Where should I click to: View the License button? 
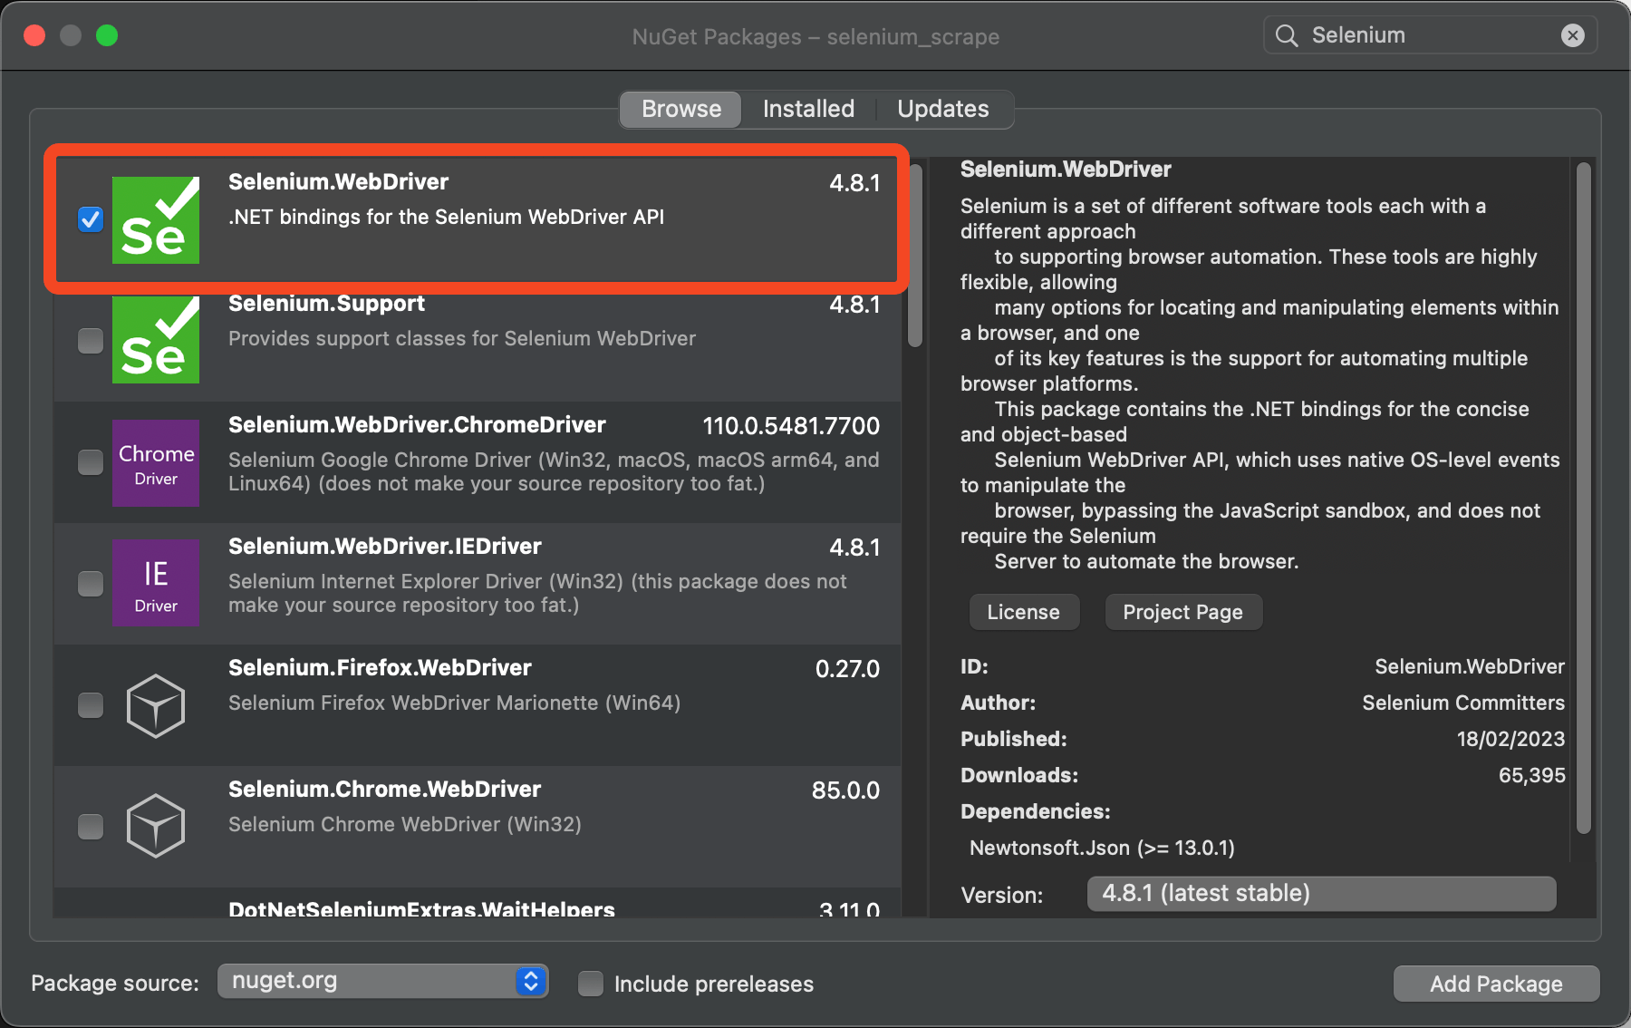[x=1023, y=612]
